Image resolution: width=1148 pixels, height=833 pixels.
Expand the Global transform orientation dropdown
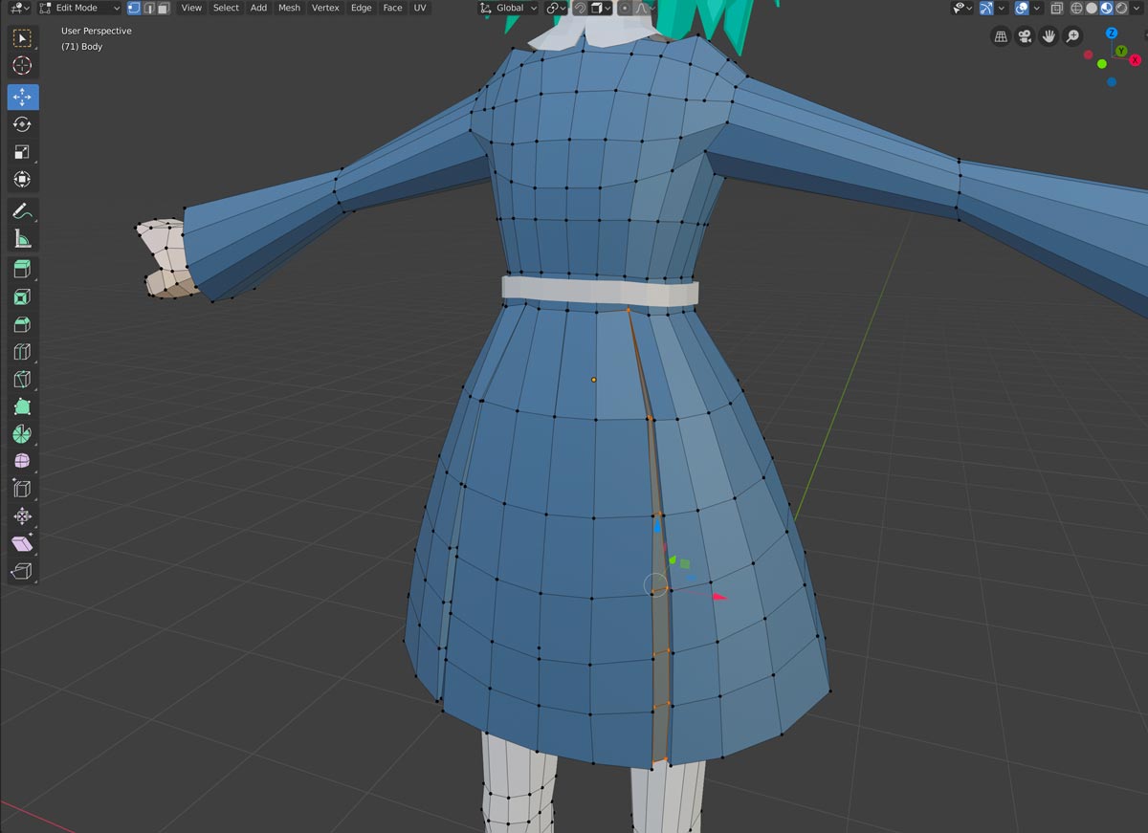[508, 8]
